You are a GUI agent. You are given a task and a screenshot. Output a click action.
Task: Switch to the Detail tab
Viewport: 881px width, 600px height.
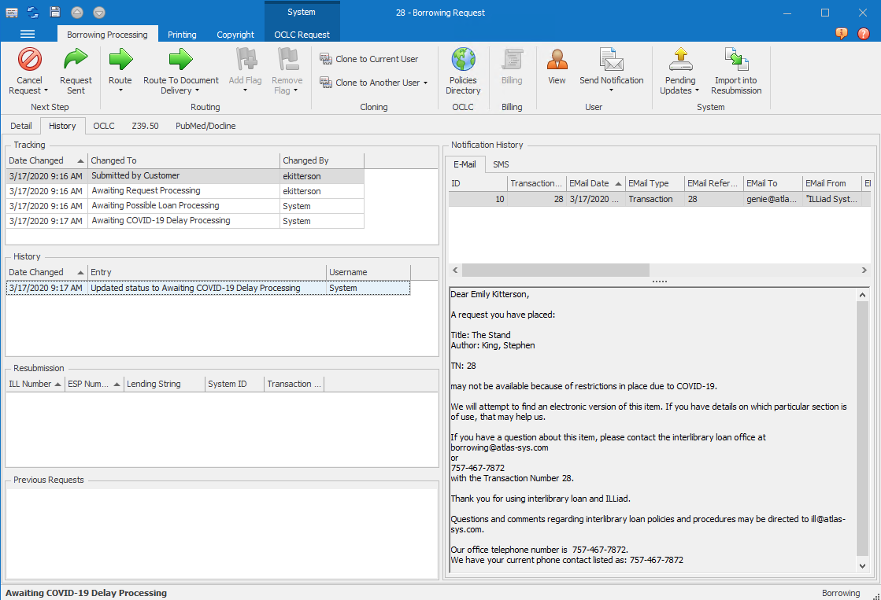(21, 126)
